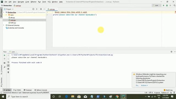Click the up arrow in Run panel

pyautogui.click(x=8, y=55)
